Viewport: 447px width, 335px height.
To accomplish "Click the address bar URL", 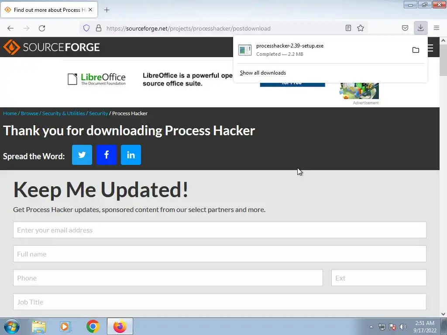I will pyautogui.click(x=189, y=28).
